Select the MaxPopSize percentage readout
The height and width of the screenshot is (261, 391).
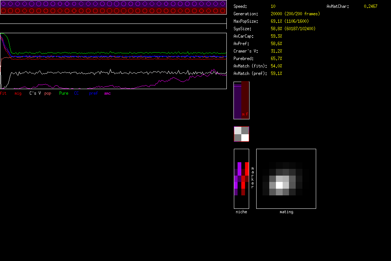point(289,21)
